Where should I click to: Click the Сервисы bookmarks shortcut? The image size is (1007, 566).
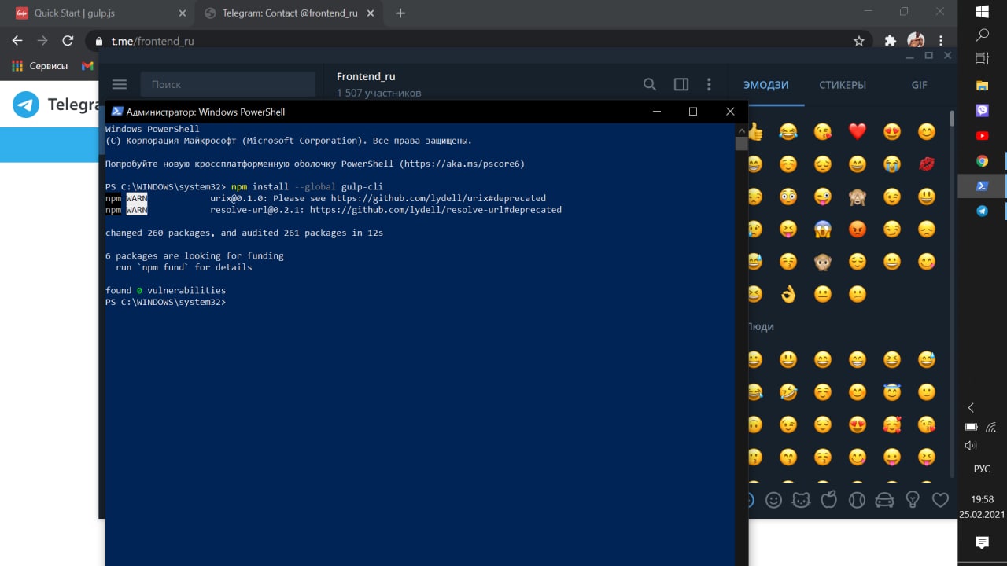pos(40,66)
